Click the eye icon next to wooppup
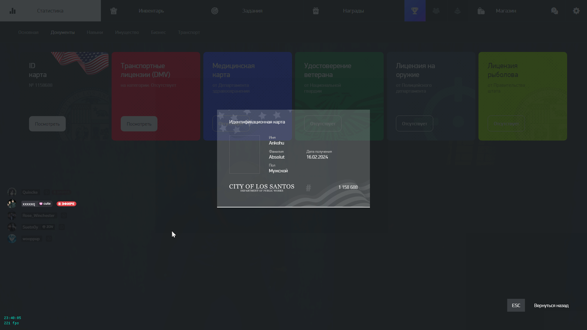The width and height of the screenshot is (587, 330). click(49, 239)
